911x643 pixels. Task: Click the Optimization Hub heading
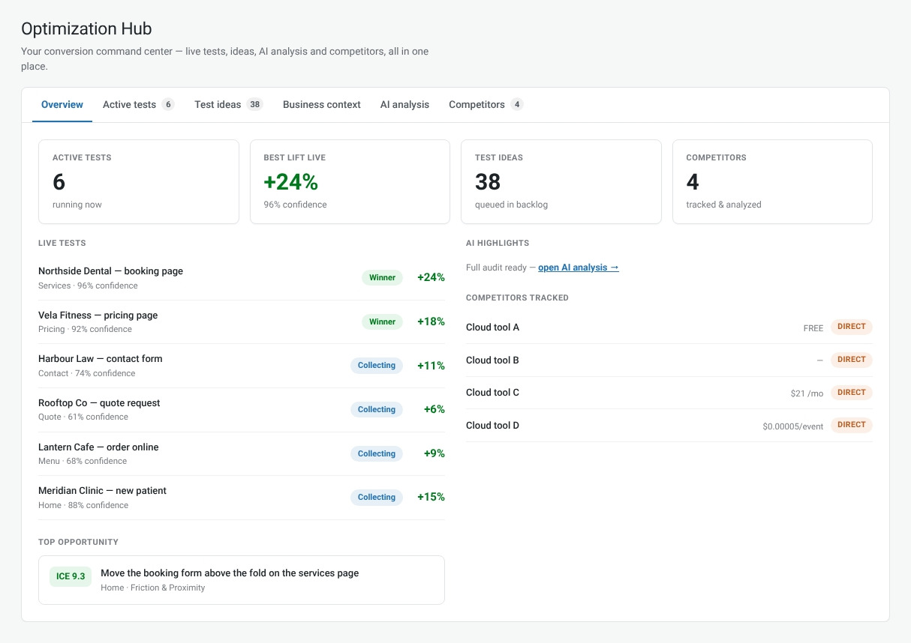coord(86,28)
